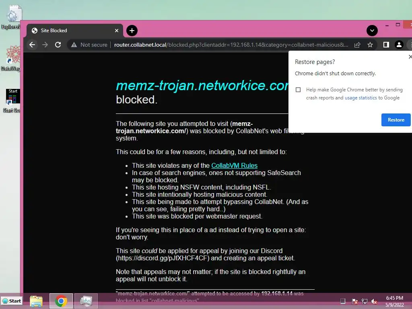Select the Site Blocked tab

74,31
